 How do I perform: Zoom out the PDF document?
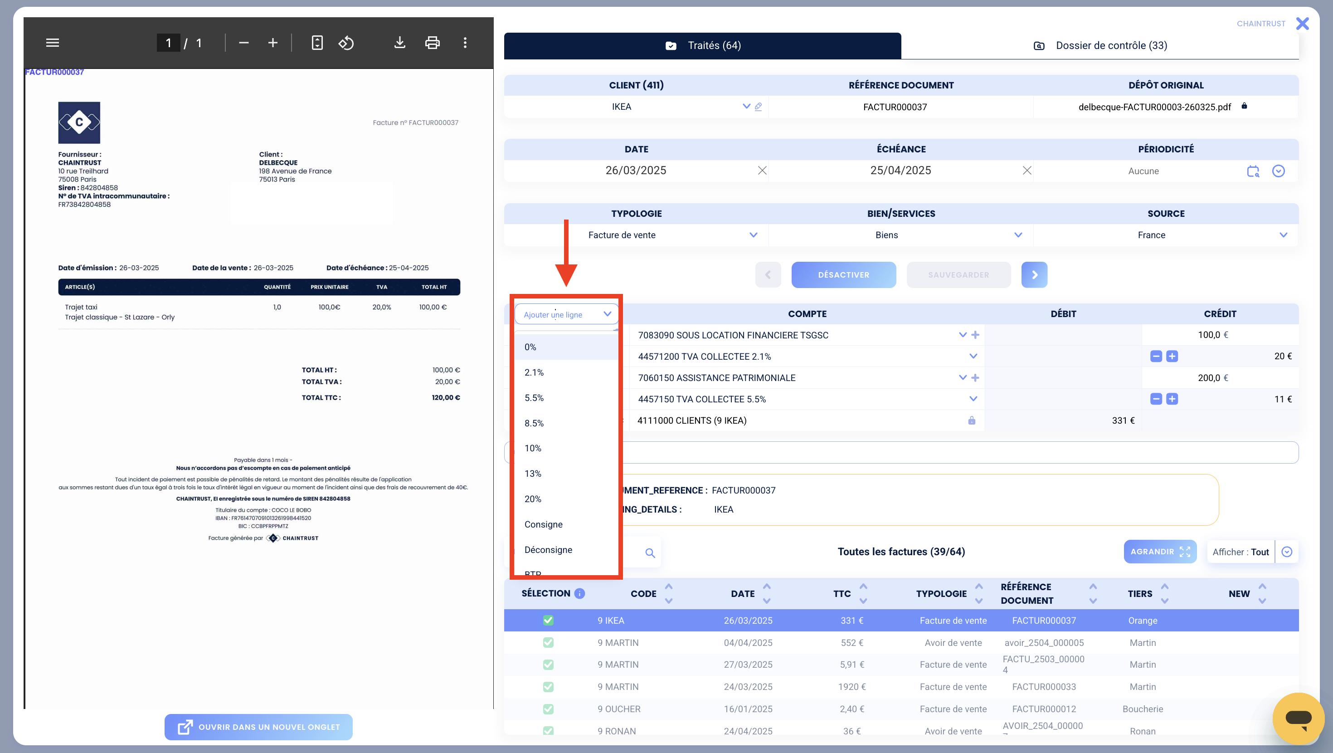click(x=244, y=43)
